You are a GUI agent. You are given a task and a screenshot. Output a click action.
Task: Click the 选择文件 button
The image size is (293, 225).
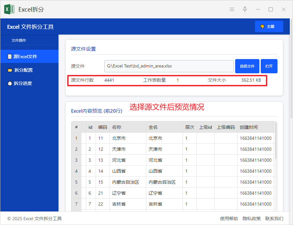click(x=247, y=66)
